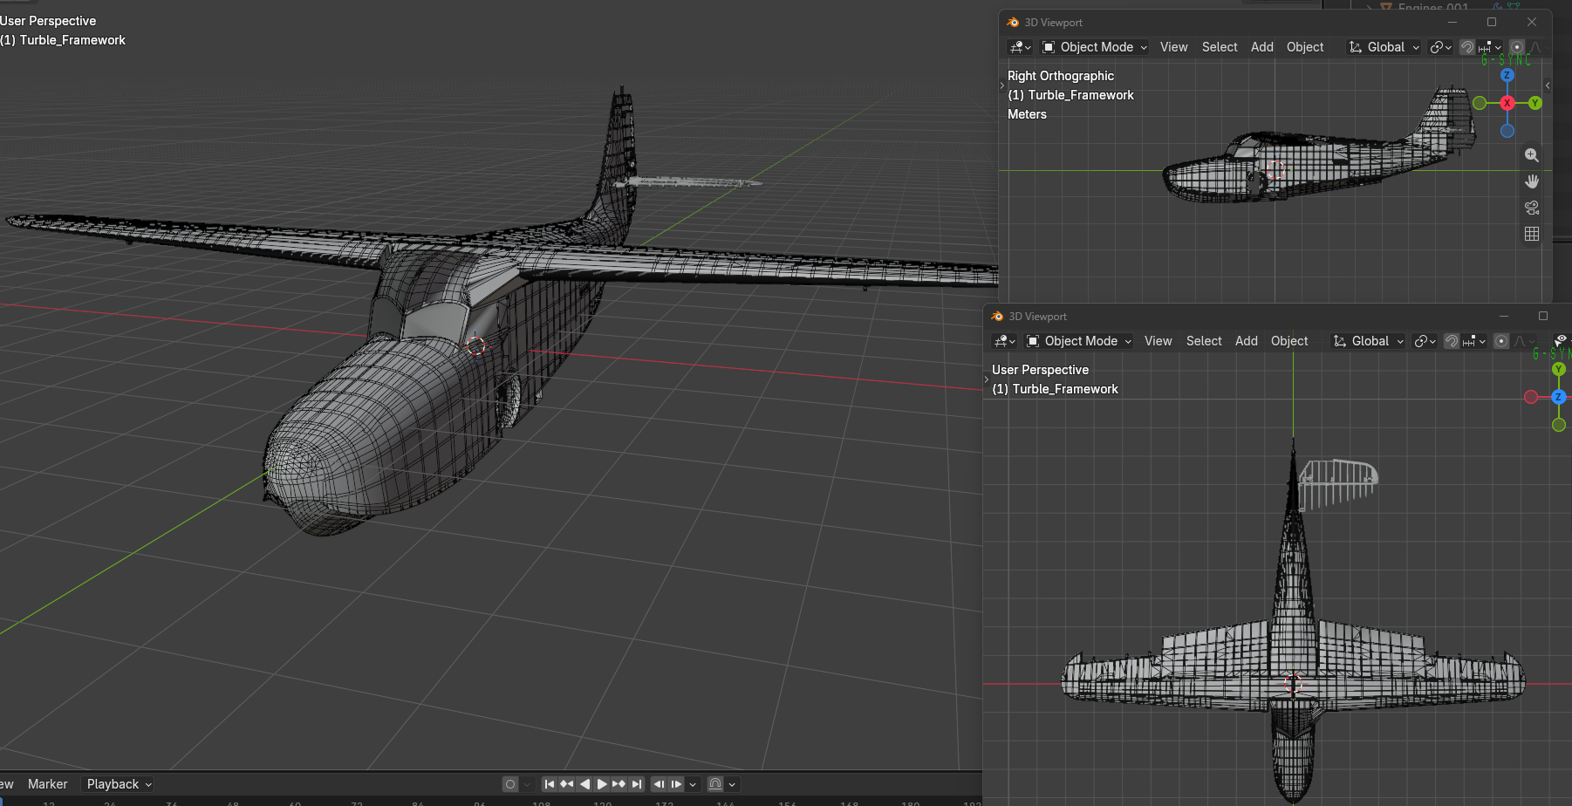The height and width of the screenshot is (806, 1572).
Task: Open View menu in lower viewport
Action: (x=1158, y=341)
